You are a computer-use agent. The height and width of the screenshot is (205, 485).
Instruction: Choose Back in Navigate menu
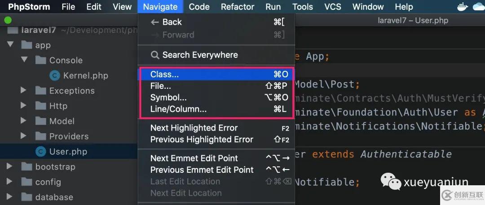pos(216,22)
